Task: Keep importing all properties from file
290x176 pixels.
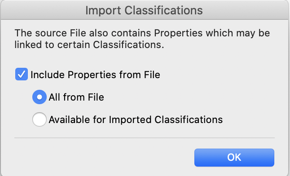Action: (39, 97)
